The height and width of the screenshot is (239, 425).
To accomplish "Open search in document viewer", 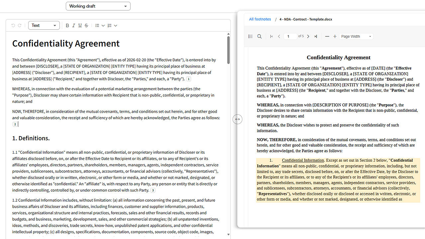I will tap(260, 37).
